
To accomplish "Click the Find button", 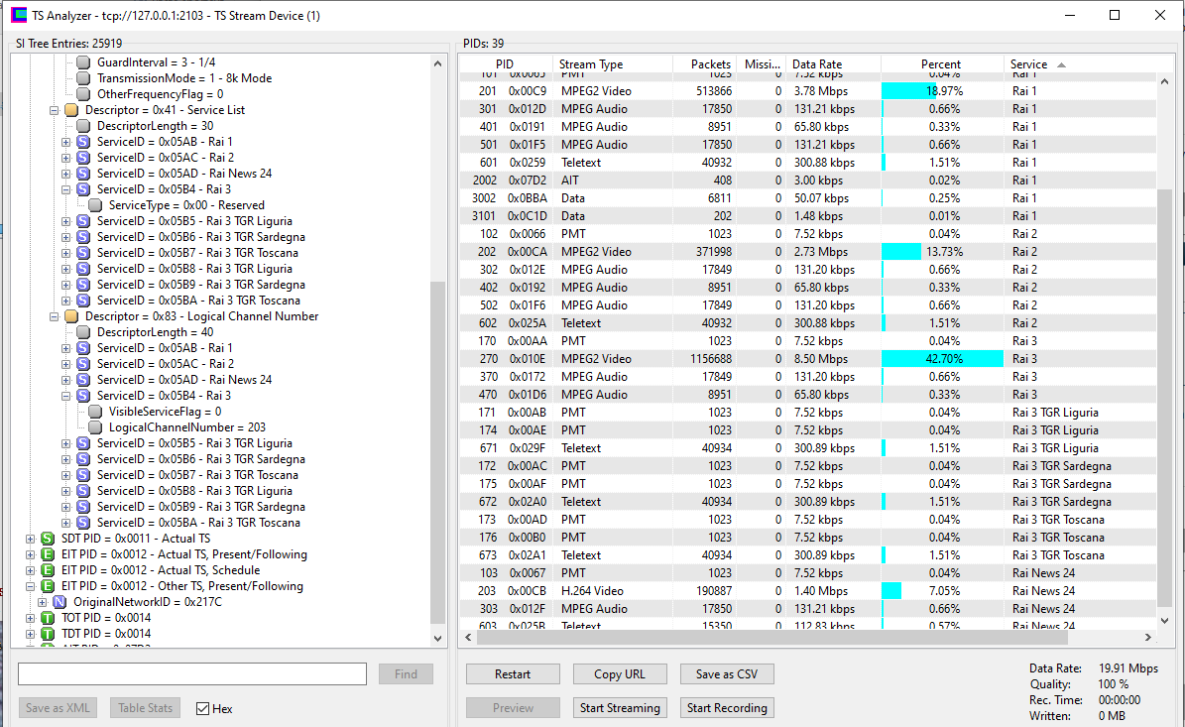I will 406,674.
